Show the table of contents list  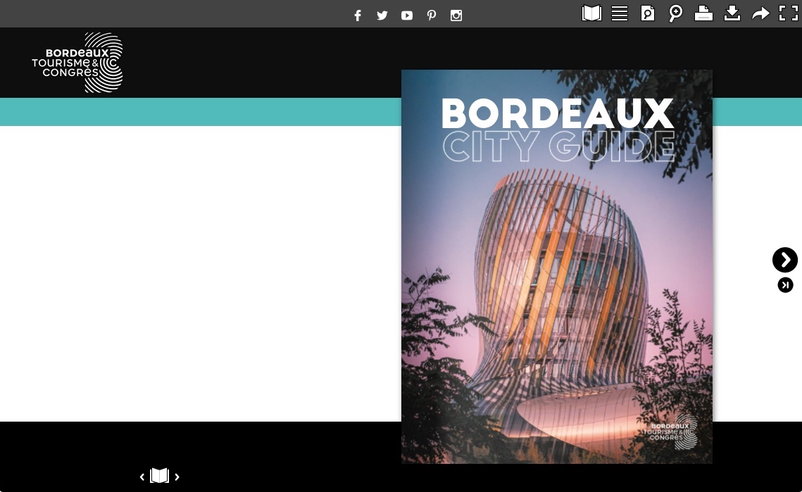point(620,13)
